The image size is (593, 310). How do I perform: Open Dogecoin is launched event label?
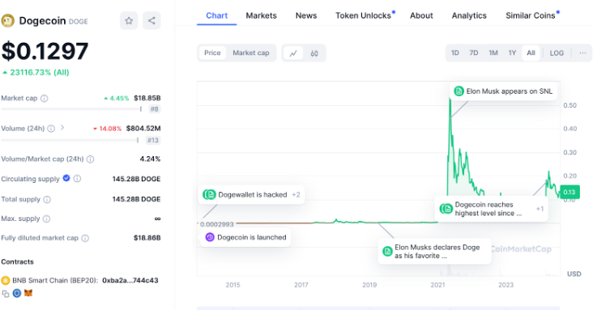tap(251, 237)
